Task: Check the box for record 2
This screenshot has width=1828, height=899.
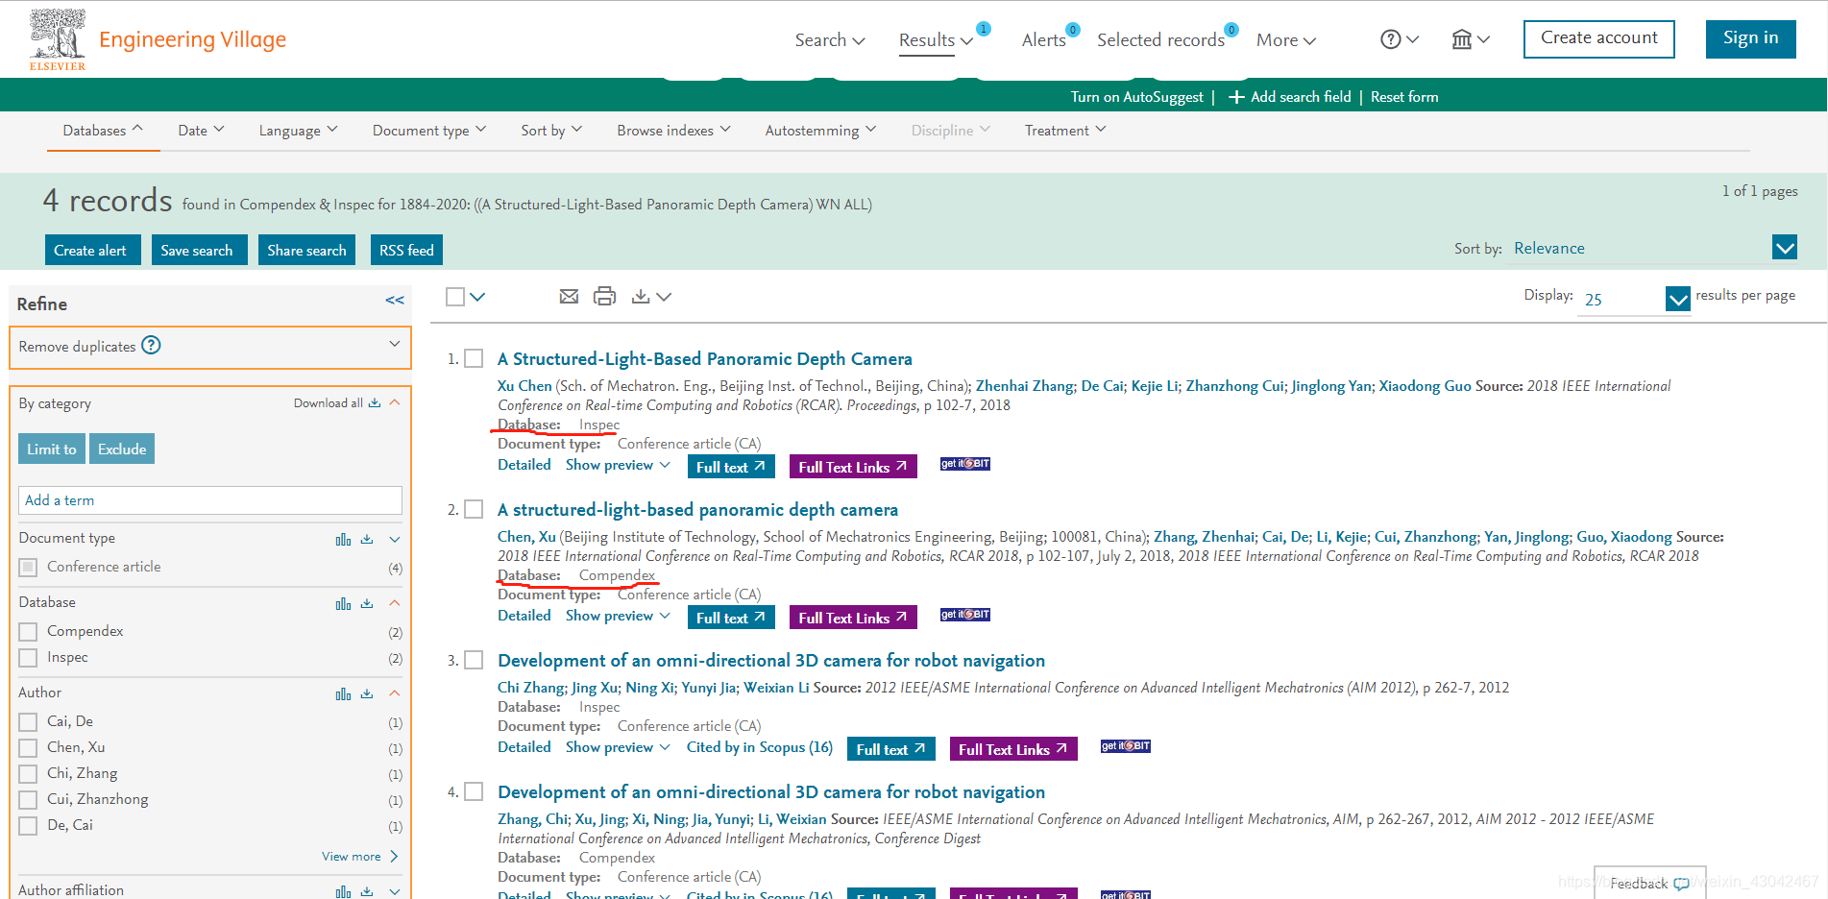Action: [474, 509]
